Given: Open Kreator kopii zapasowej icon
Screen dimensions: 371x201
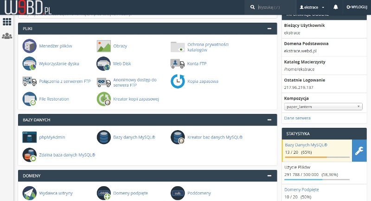Looking at the screenshot, I should pos(103,99).
